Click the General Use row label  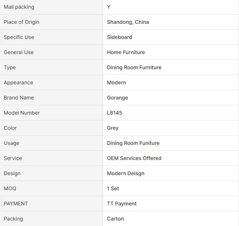point(19,52)
